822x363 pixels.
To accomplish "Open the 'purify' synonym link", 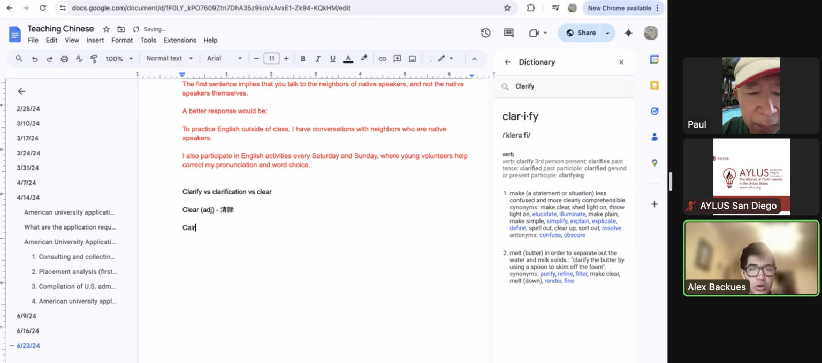I will coord(547,274).
